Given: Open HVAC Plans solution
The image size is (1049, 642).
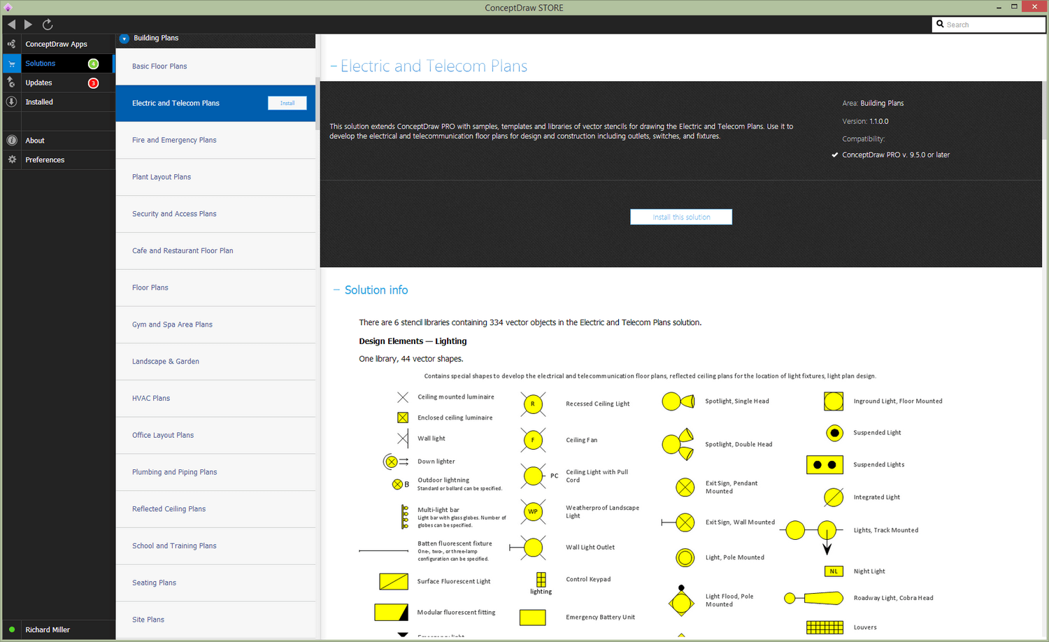Looking at the screenshot, I should pyautogui.click(x=215, y=399).
